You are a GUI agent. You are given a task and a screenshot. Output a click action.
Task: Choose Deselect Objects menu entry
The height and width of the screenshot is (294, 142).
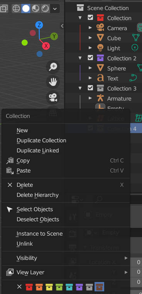tap(66, 219)
